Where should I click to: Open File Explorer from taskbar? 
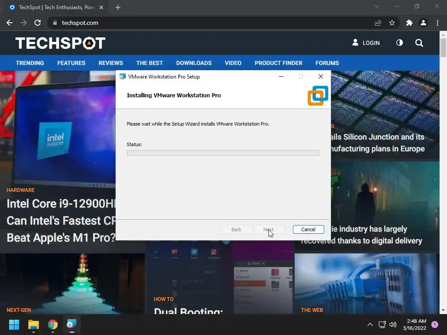tap(33, 325)
